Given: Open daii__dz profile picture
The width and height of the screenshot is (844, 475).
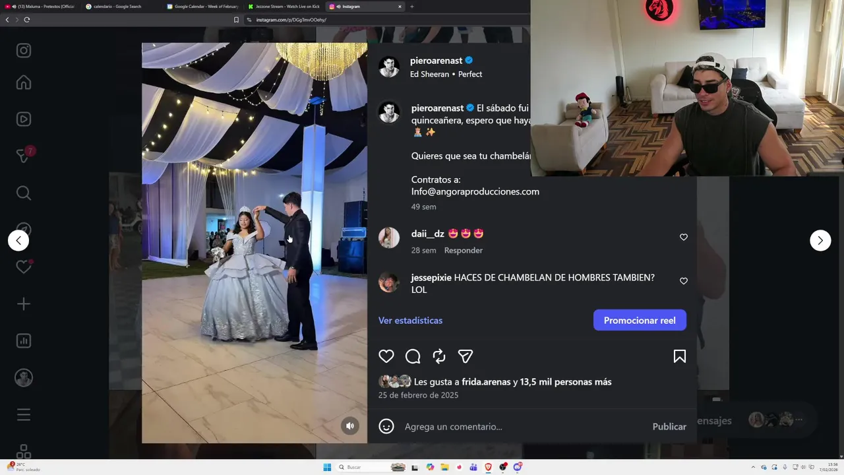Looking at the screenshot, I should click(389, 237).
